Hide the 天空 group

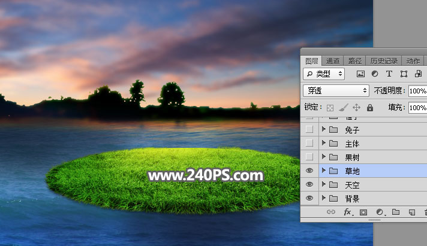pos(309,184)
